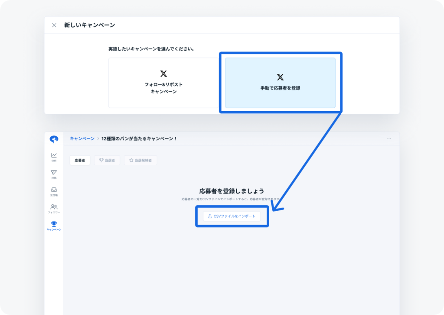Click the CSVファイルをインポート button
The image size is (444, 315).
(x=233, y=216)
